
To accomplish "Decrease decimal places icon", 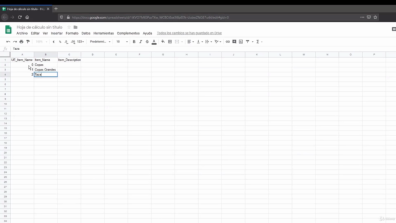I will pyautogui.click(x=66, y=42).
